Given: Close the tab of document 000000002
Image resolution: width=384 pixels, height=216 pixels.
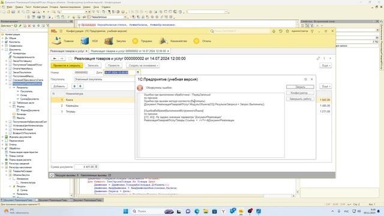Looking at the screenshot, I should coord(168,51).
